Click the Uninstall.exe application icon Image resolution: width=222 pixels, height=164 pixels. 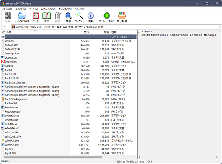point(3,116)
